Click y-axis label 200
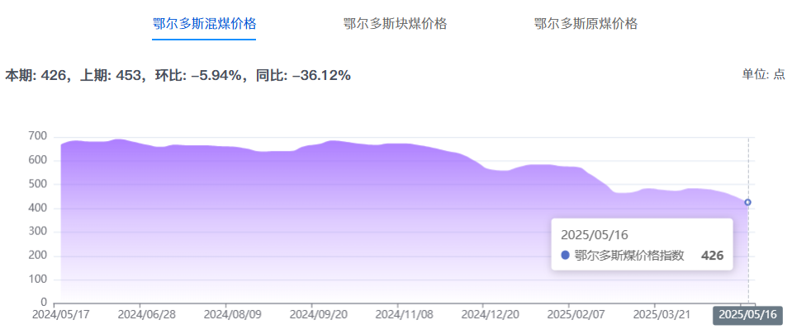 pyautogui.click(x=38, y=256)
